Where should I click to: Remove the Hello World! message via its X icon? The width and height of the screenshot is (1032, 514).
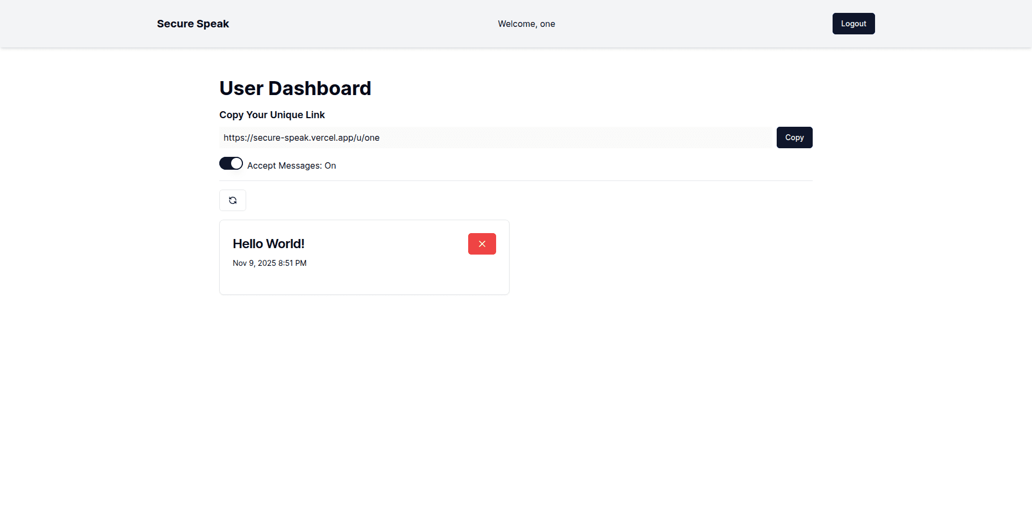click(482, 243)
